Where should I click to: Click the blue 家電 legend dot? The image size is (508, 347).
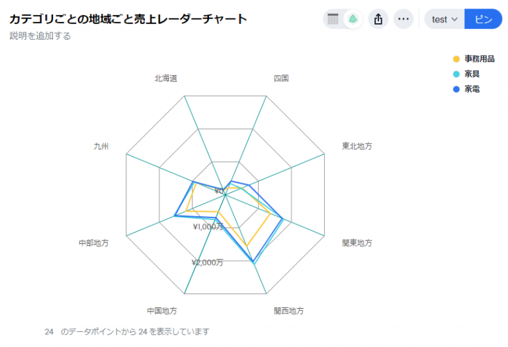(x=456, y=89)
